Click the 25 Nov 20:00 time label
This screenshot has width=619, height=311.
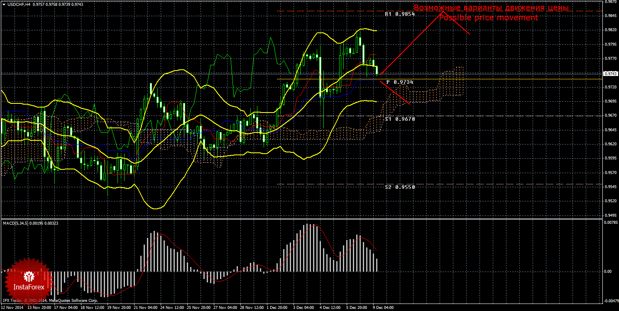[x=199, y=308]
